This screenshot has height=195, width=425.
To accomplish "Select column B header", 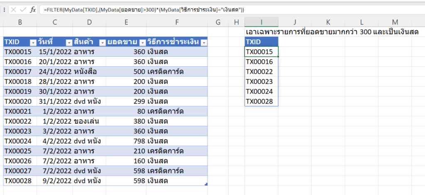I will 20,22.
